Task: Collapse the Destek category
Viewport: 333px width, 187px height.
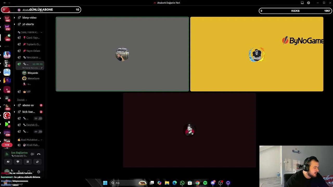Action: tap(22, 100)
